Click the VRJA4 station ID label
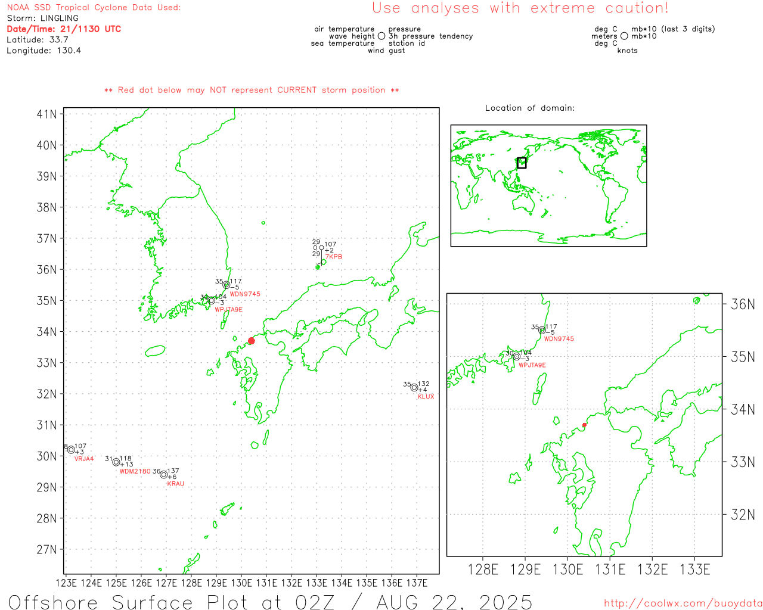The height and width of the screenshot is (610, 763). tap(84, 459)
